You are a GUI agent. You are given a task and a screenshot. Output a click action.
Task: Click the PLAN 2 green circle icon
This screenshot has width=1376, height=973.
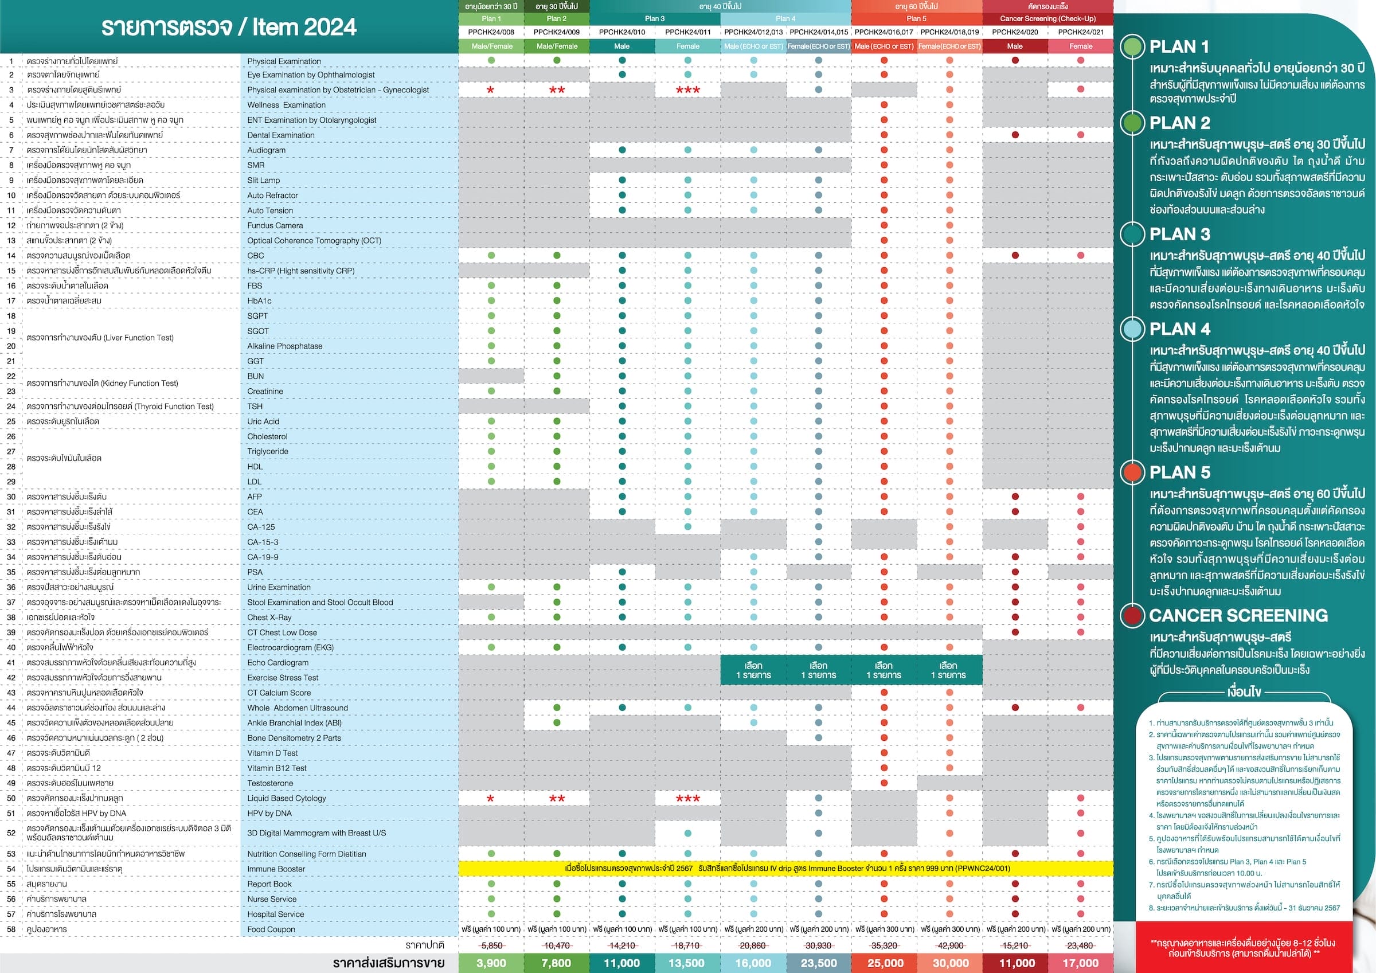point(1132,123)
